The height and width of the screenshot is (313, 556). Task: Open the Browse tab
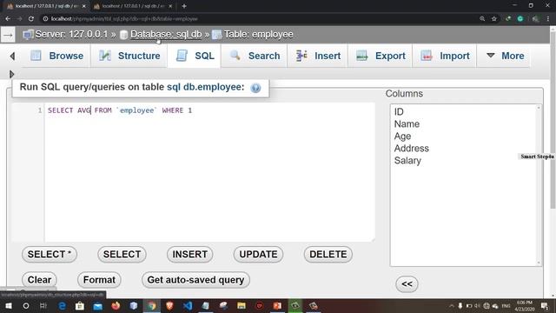click(x=56, y=56)
